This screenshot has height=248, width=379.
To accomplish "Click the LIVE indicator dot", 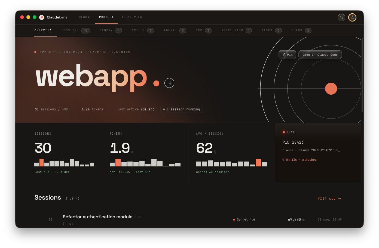I will point(284,132).
